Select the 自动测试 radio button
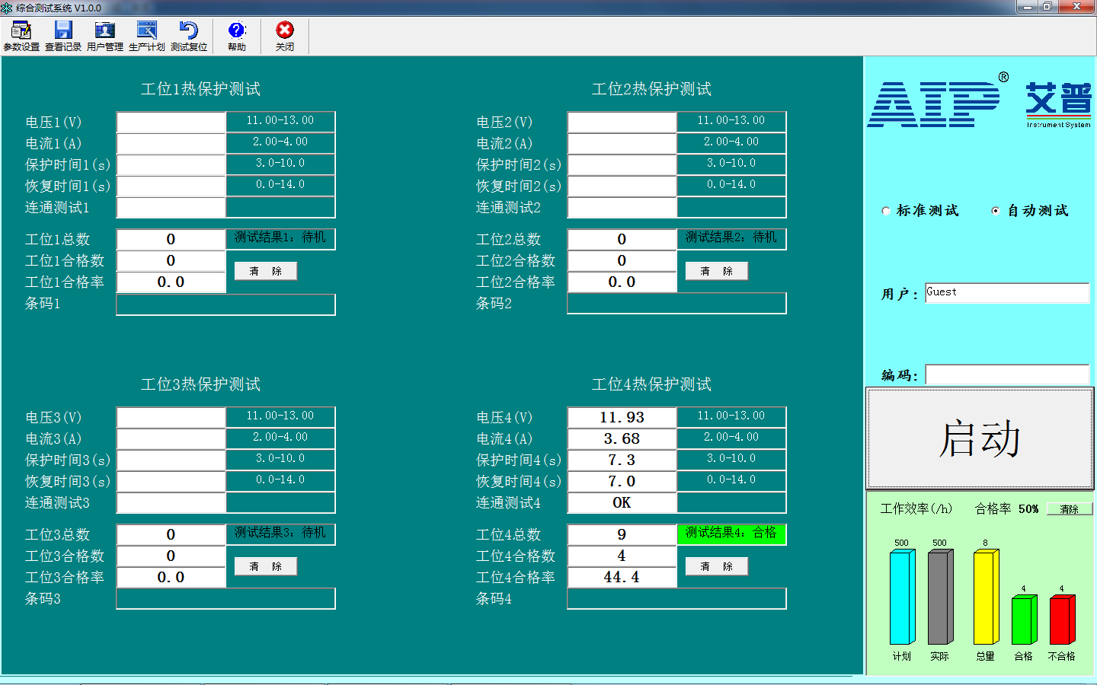Image resolution: width=1097 pixels, height=685 pixels. point(996,211)
